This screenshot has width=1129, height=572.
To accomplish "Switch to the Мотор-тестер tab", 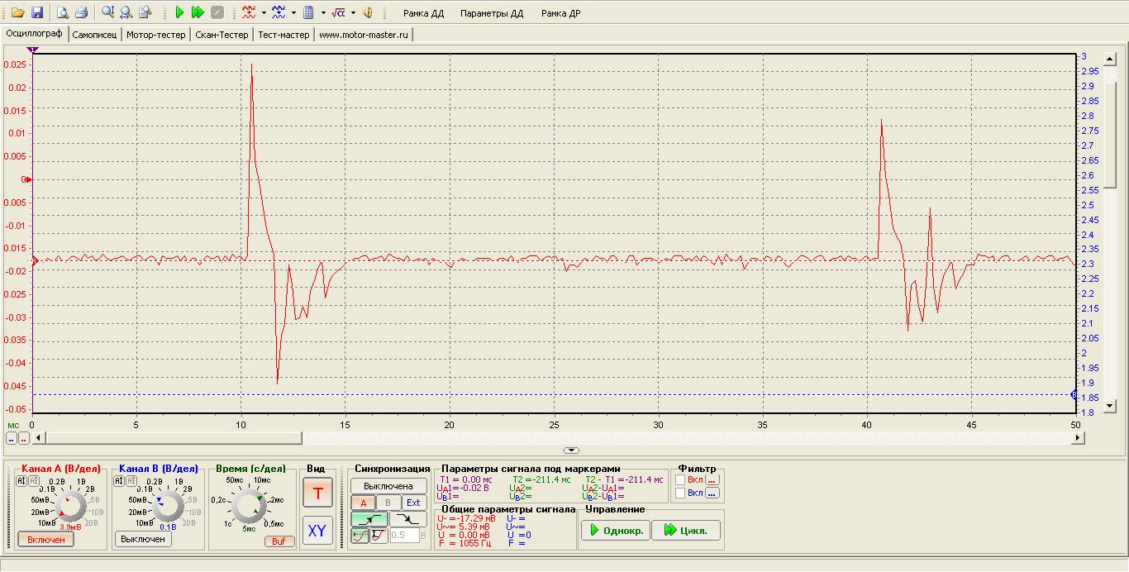I will (x=155, y=35).
